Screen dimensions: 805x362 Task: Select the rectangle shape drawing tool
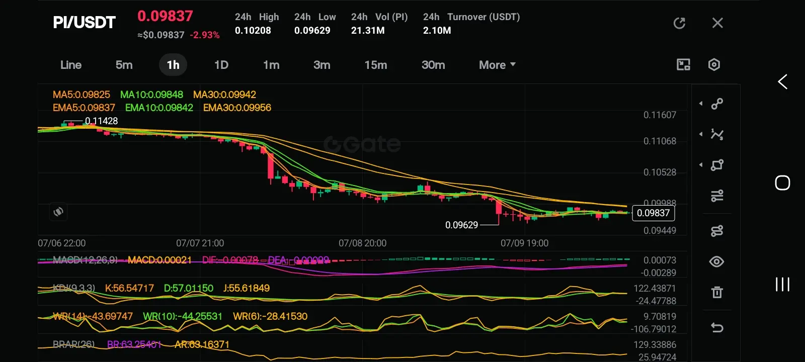coord(717,165)
